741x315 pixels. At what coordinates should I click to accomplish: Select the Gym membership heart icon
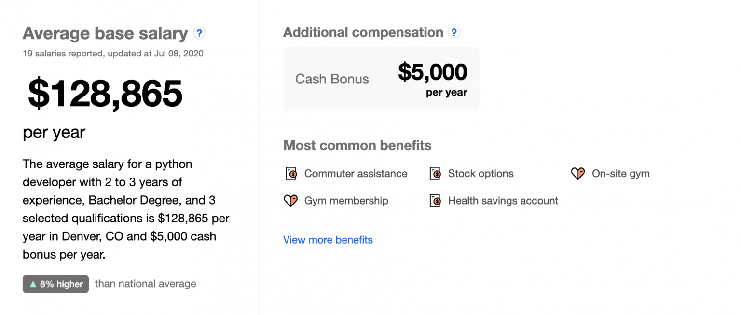(291, 200)
